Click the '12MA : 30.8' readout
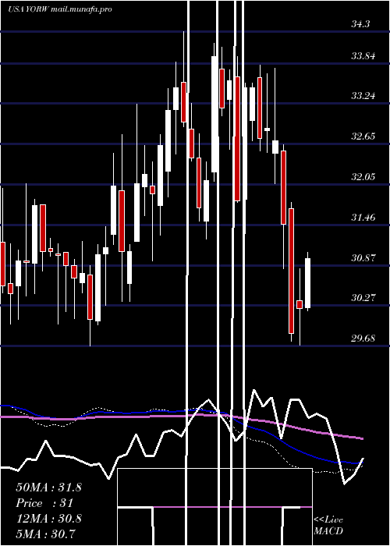 pos(48,519)
